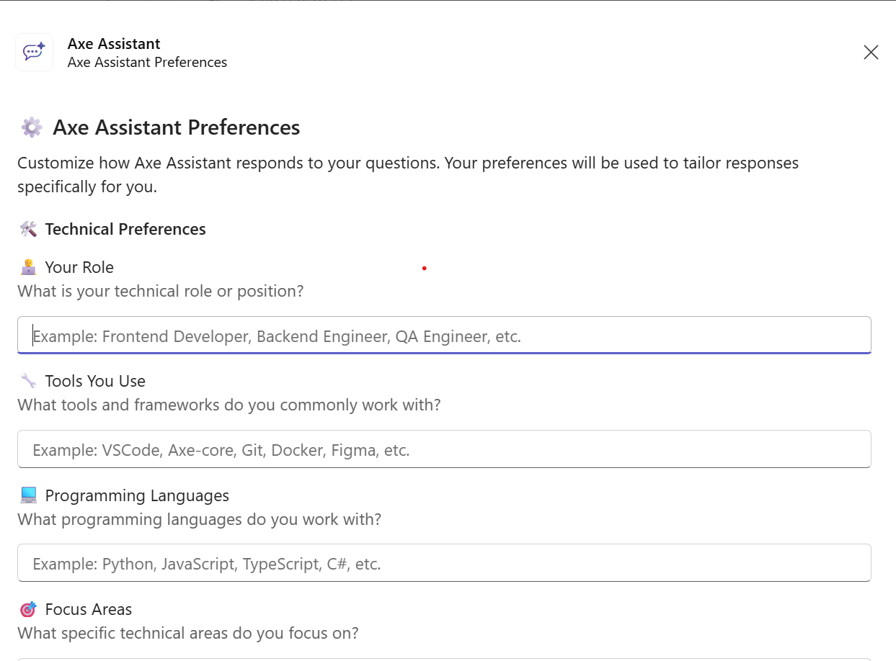Click the Focus Areas input field at bottom
Image resolution: width=896 pixels, height=661 pixels.
tap(443, 657)
